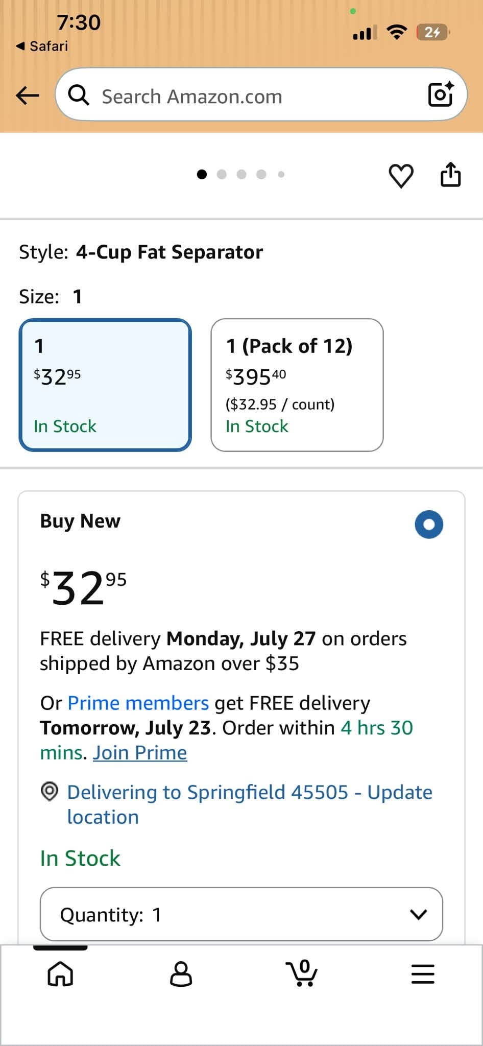This screenshot has height=1046, width=483.
Task: Update delivery location Springfield 45505
Action: click(250, 804)
